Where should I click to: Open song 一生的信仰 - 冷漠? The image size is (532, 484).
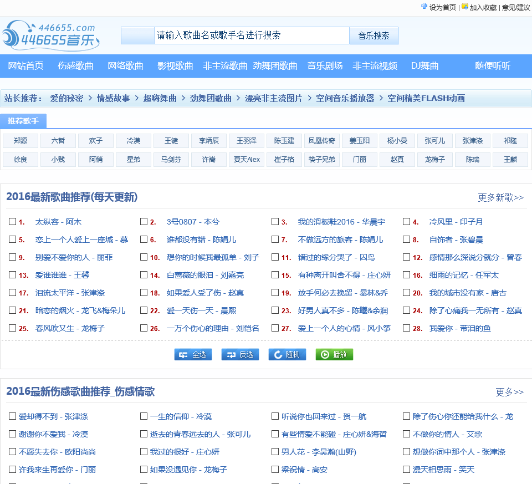pos(181,416)
